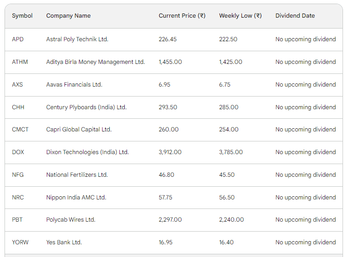
Task: Select weekly low 45.50
Action: pos(227,175)
